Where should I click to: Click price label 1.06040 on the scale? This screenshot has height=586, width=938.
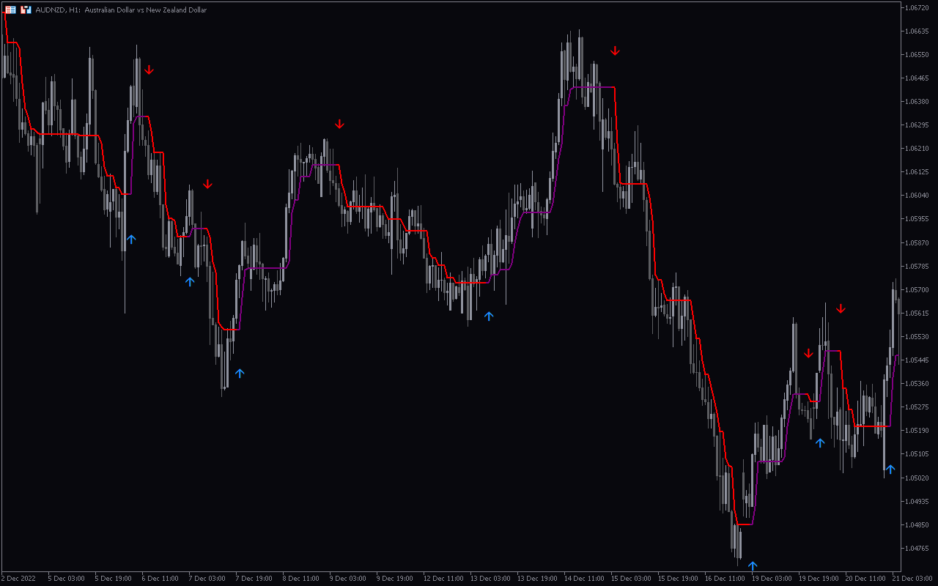[917, 195]
